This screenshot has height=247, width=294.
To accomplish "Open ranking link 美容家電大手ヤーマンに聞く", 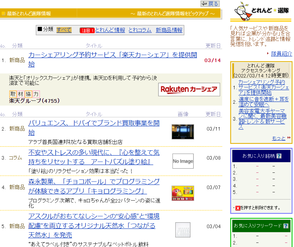I will [263, 119].
